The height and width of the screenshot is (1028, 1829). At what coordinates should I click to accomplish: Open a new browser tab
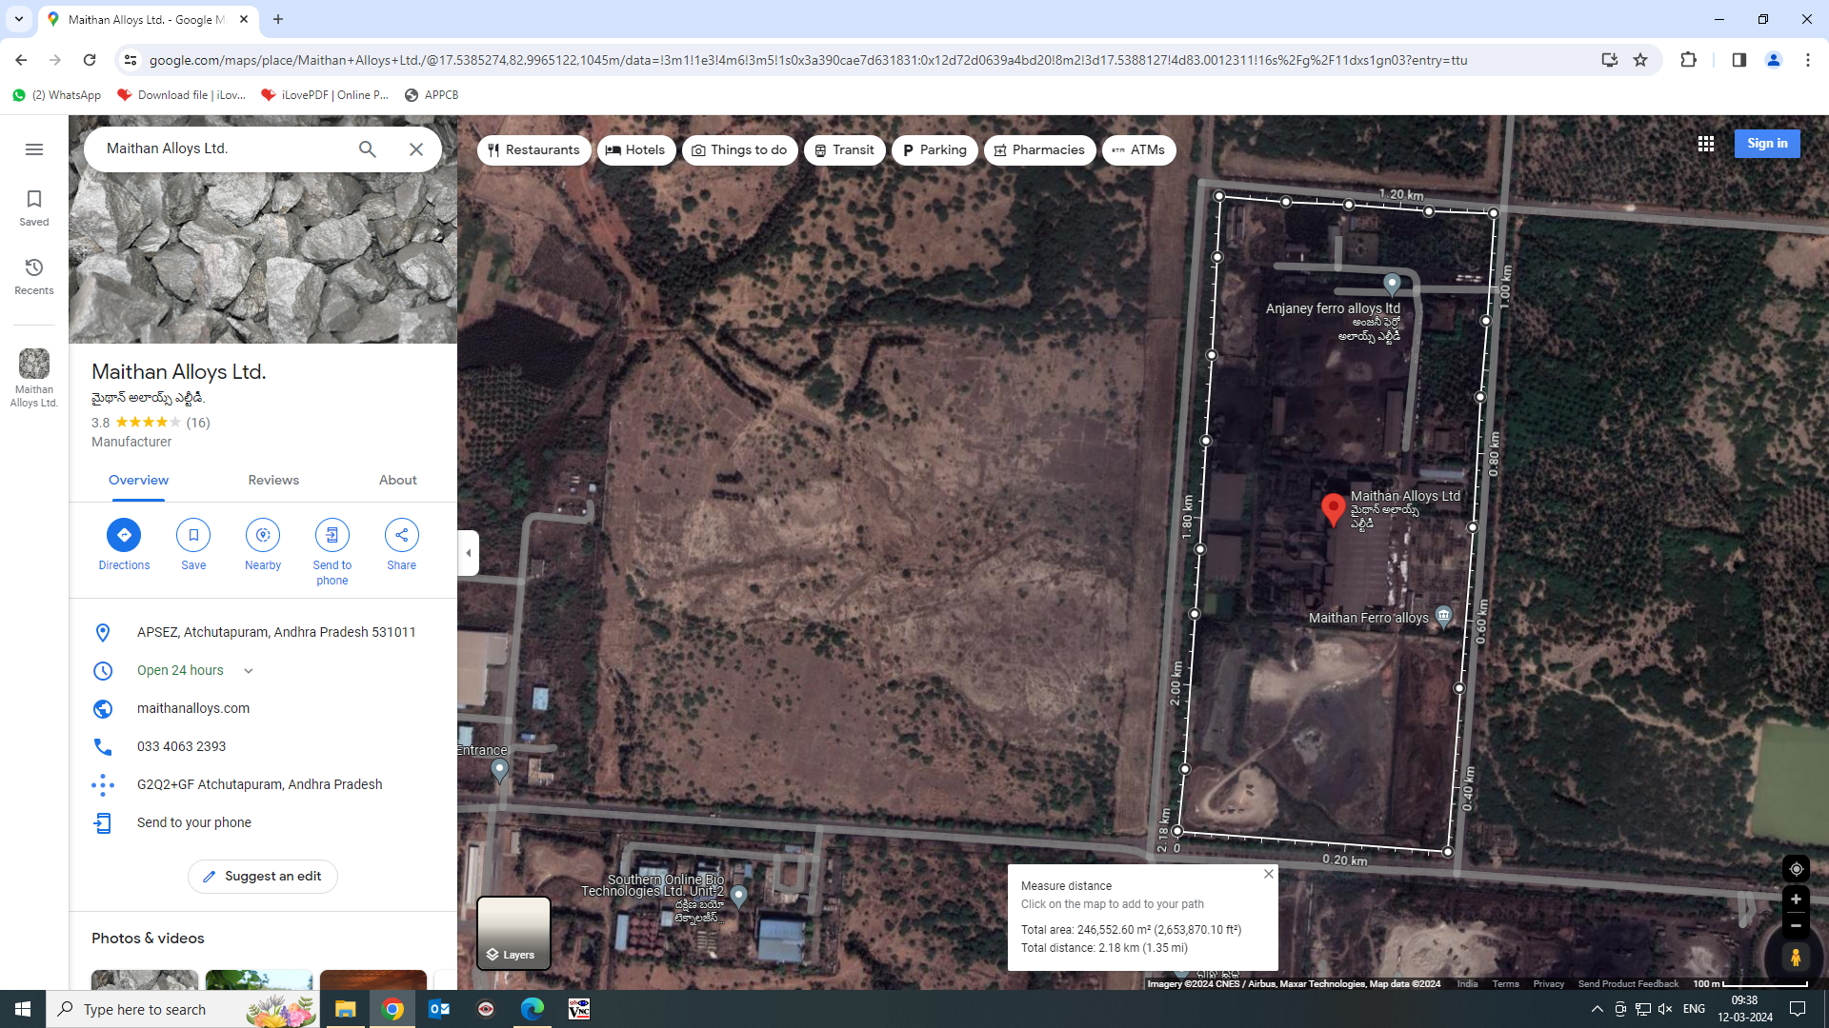(x=278, y=19)
